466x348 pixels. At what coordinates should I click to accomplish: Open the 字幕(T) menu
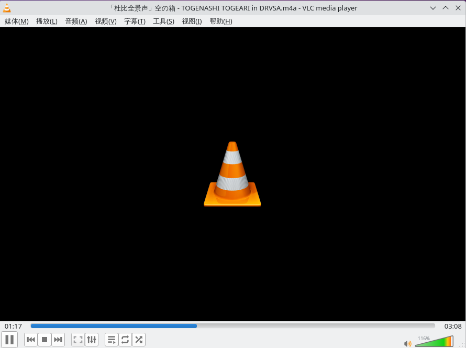tap(135, 21)
